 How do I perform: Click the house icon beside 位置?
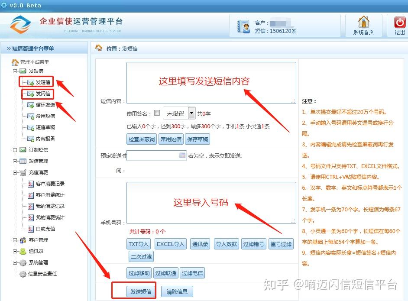click(x=99, y=48)
